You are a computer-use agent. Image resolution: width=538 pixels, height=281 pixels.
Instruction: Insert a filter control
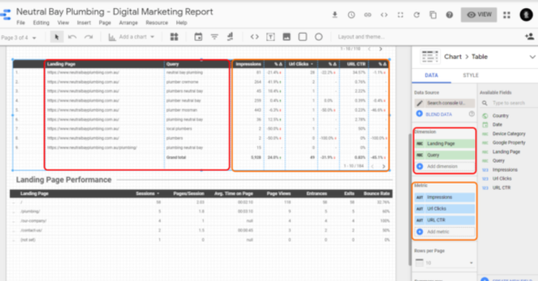pos(214,37)
